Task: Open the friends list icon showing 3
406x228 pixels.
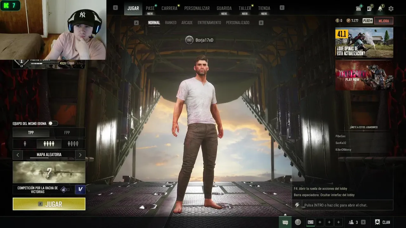Action: [x=351, y=222]
